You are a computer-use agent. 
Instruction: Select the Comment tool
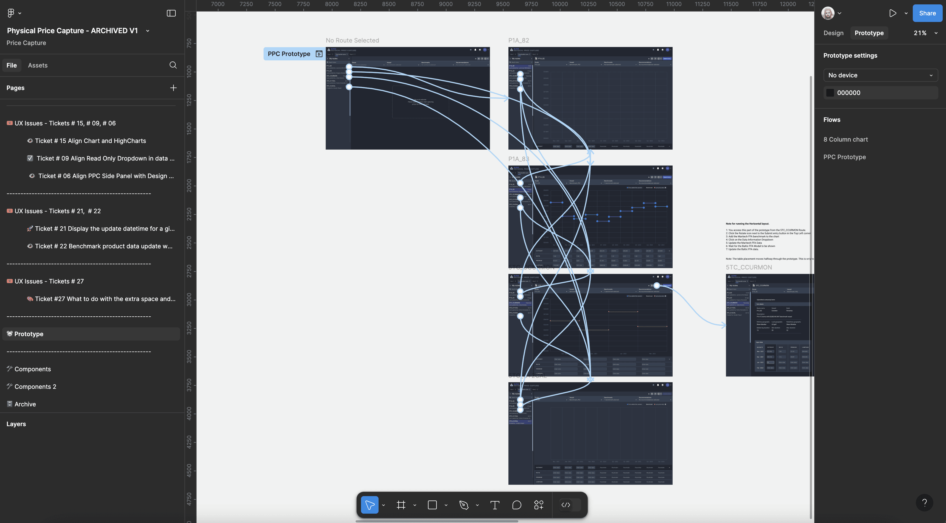516,505
